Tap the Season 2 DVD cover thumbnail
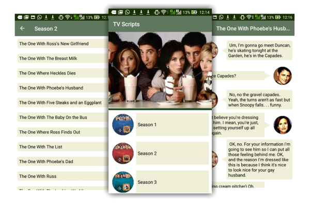 pos(123,153)
